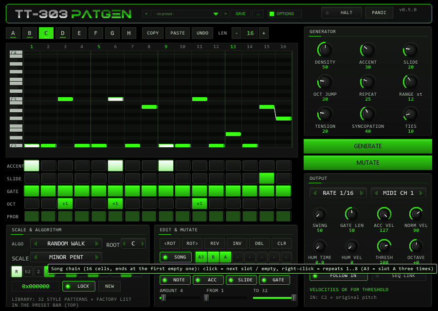Click the HALT button
The image size is (438, 311).
click(x=342, y=13)
